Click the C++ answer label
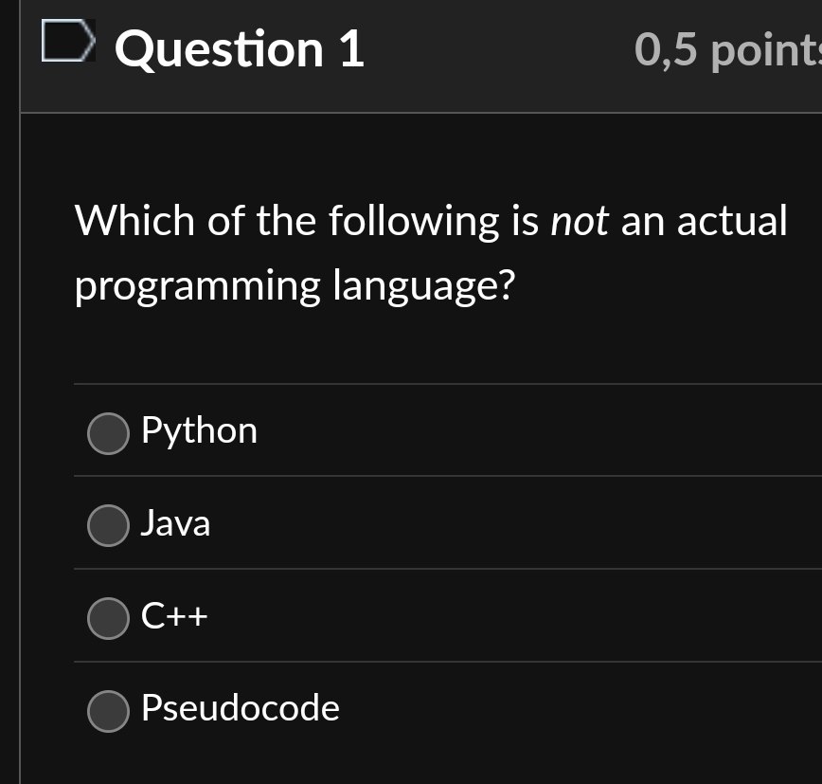Image resolution: width=822 pixels, height=784 pixels. [175, 617]
